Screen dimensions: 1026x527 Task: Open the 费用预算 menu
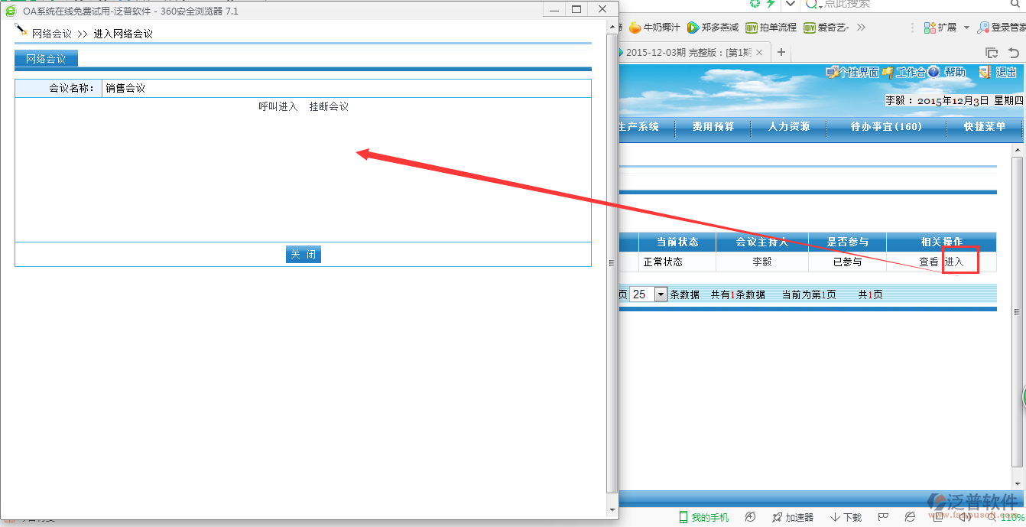pyautogui.click(x=713, y=127)
